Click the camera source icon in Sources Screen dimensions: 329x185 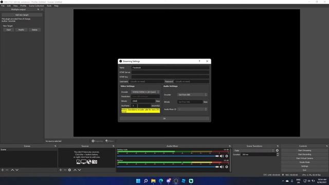pos(95,162)
